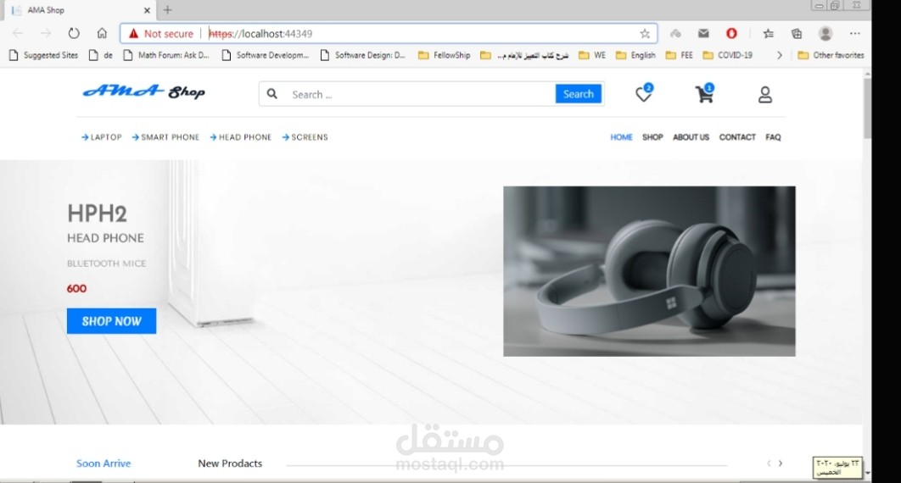901x483 pixels.
Task: Open the favorites list star icon
Action: click(769, 33)
